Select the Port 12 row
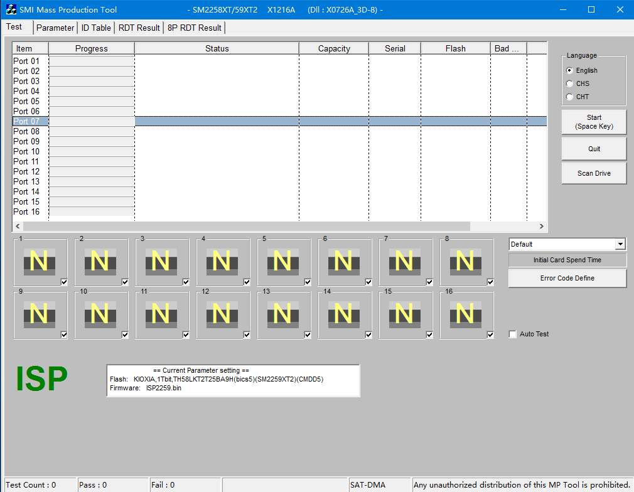Image resolution: width=634 pixels, height=492 pixels. [26, 171]
